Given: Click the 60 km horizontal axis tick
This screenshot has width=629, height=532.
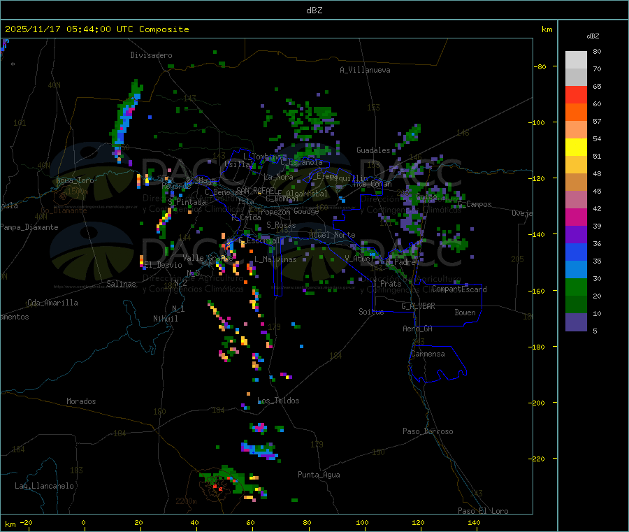Looking at the screenshot, I should click(250, 522).
